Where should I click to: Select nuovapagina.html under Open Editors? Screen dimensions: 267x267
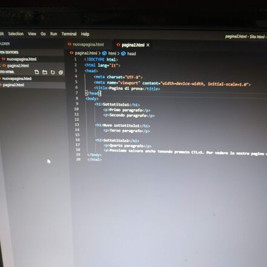[x=21, y=59]
